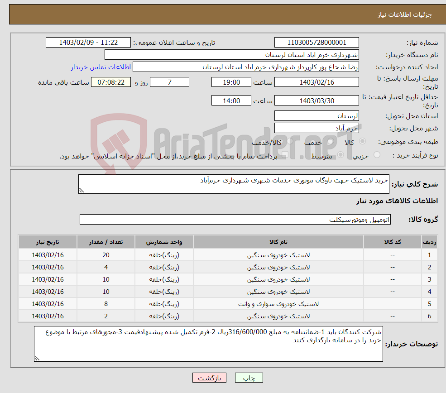This screenshot has width=446, height=393.
Task: Click the buyer name field شهرداری خرم اباد
Action: pyautogui.click(x=232, y=55)
